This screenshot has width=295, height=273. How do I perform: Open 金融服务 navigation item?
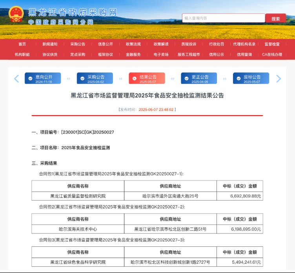pos(133,54)
